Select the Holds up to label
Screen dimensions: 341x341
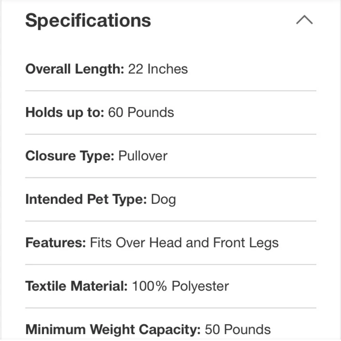(x=65, y=113)
